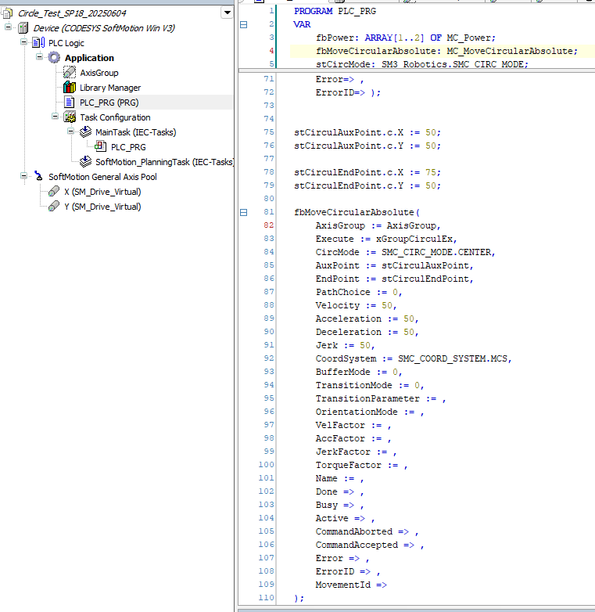The height and width of the screenshot is (612, 595).
Task: Collapse the Task Configuration node
Action: tap(55, 117)
